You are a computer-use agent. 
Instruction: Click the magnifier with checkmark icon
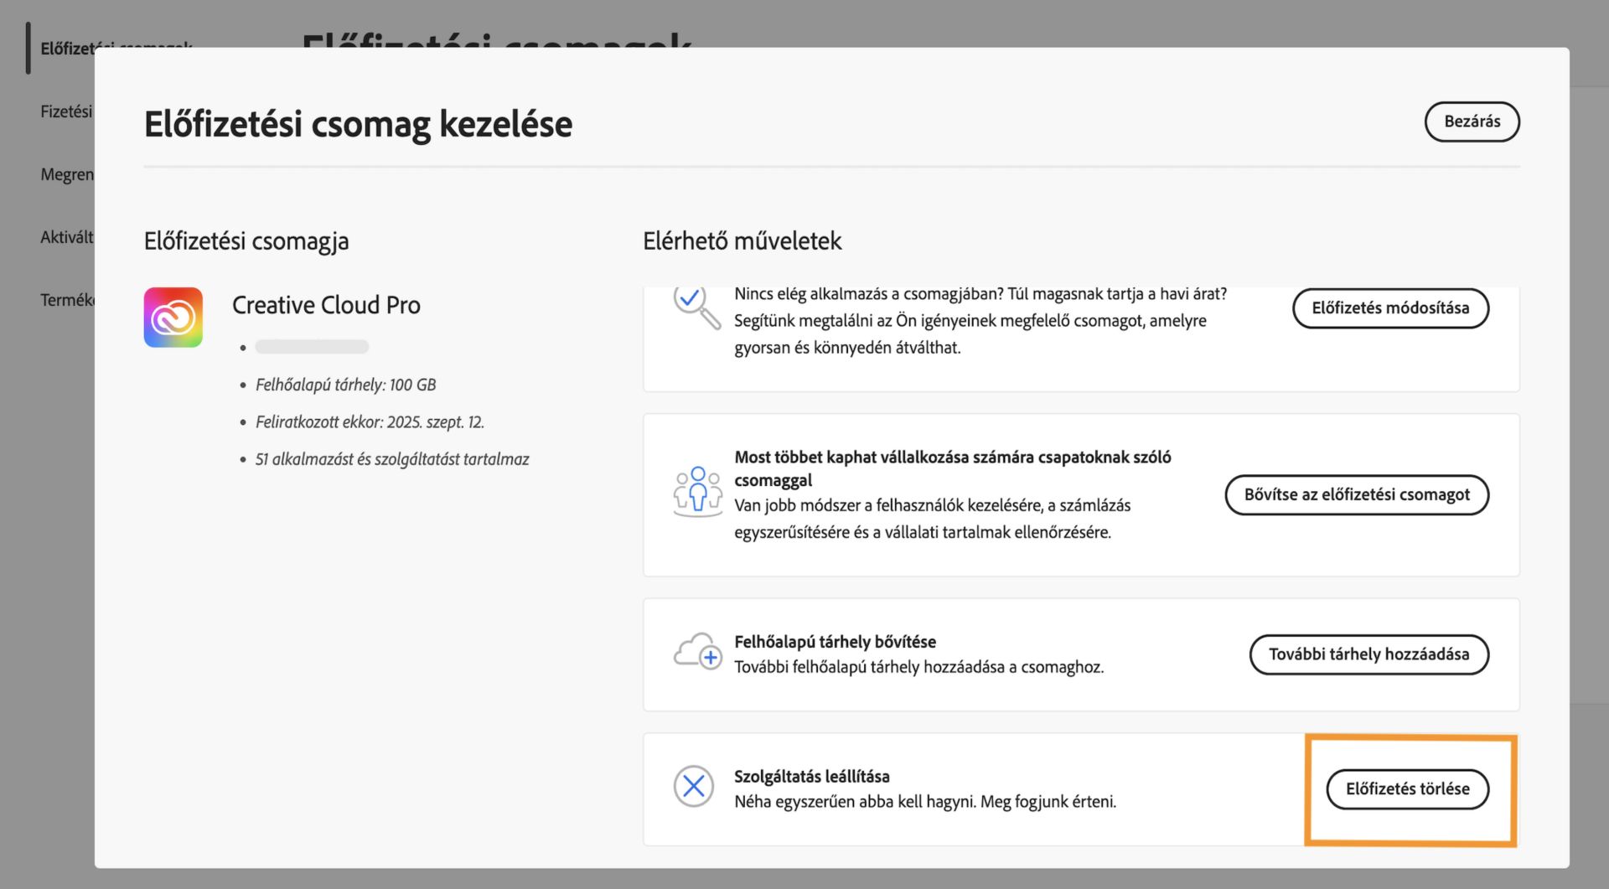pos(696,307)
